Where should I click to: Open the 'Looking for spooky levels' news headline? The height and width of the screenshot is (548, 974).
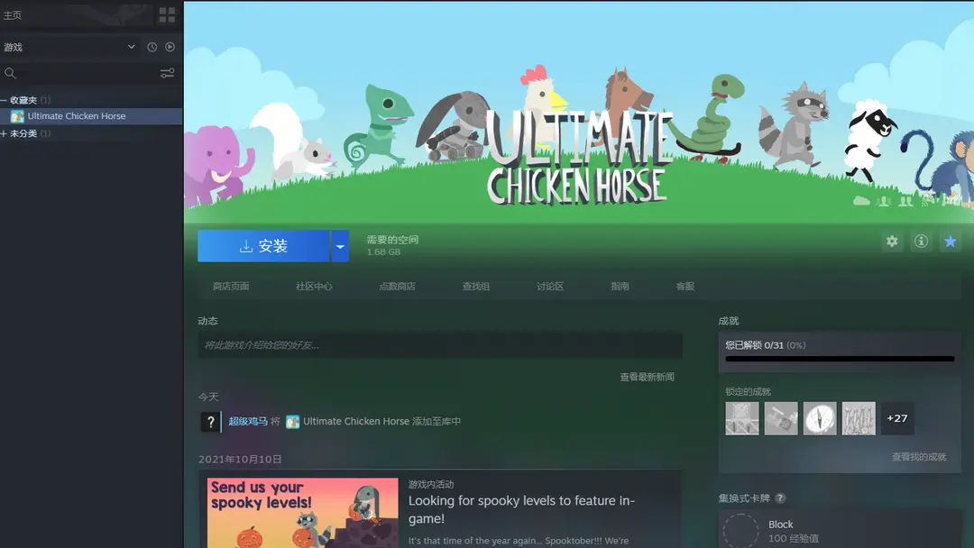(521, 509)
